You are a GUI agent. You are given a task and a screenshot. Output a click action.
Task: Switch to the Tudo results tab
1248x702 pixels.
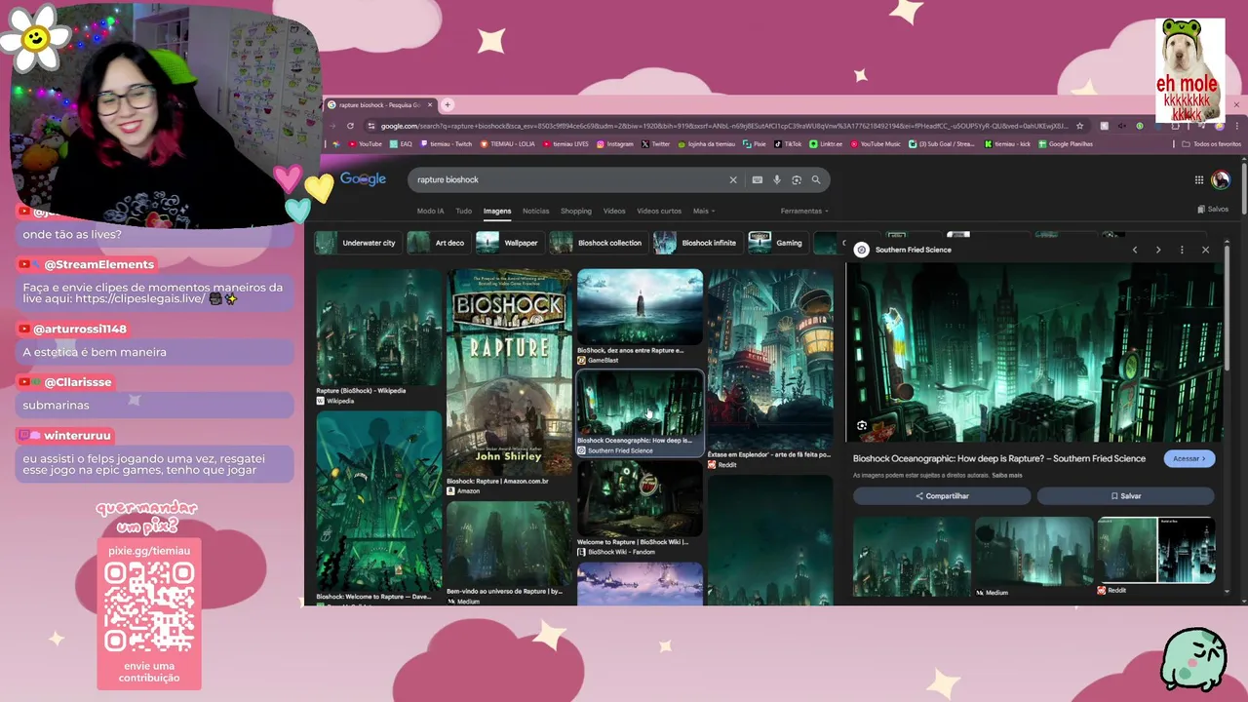(x=463, y=211)
